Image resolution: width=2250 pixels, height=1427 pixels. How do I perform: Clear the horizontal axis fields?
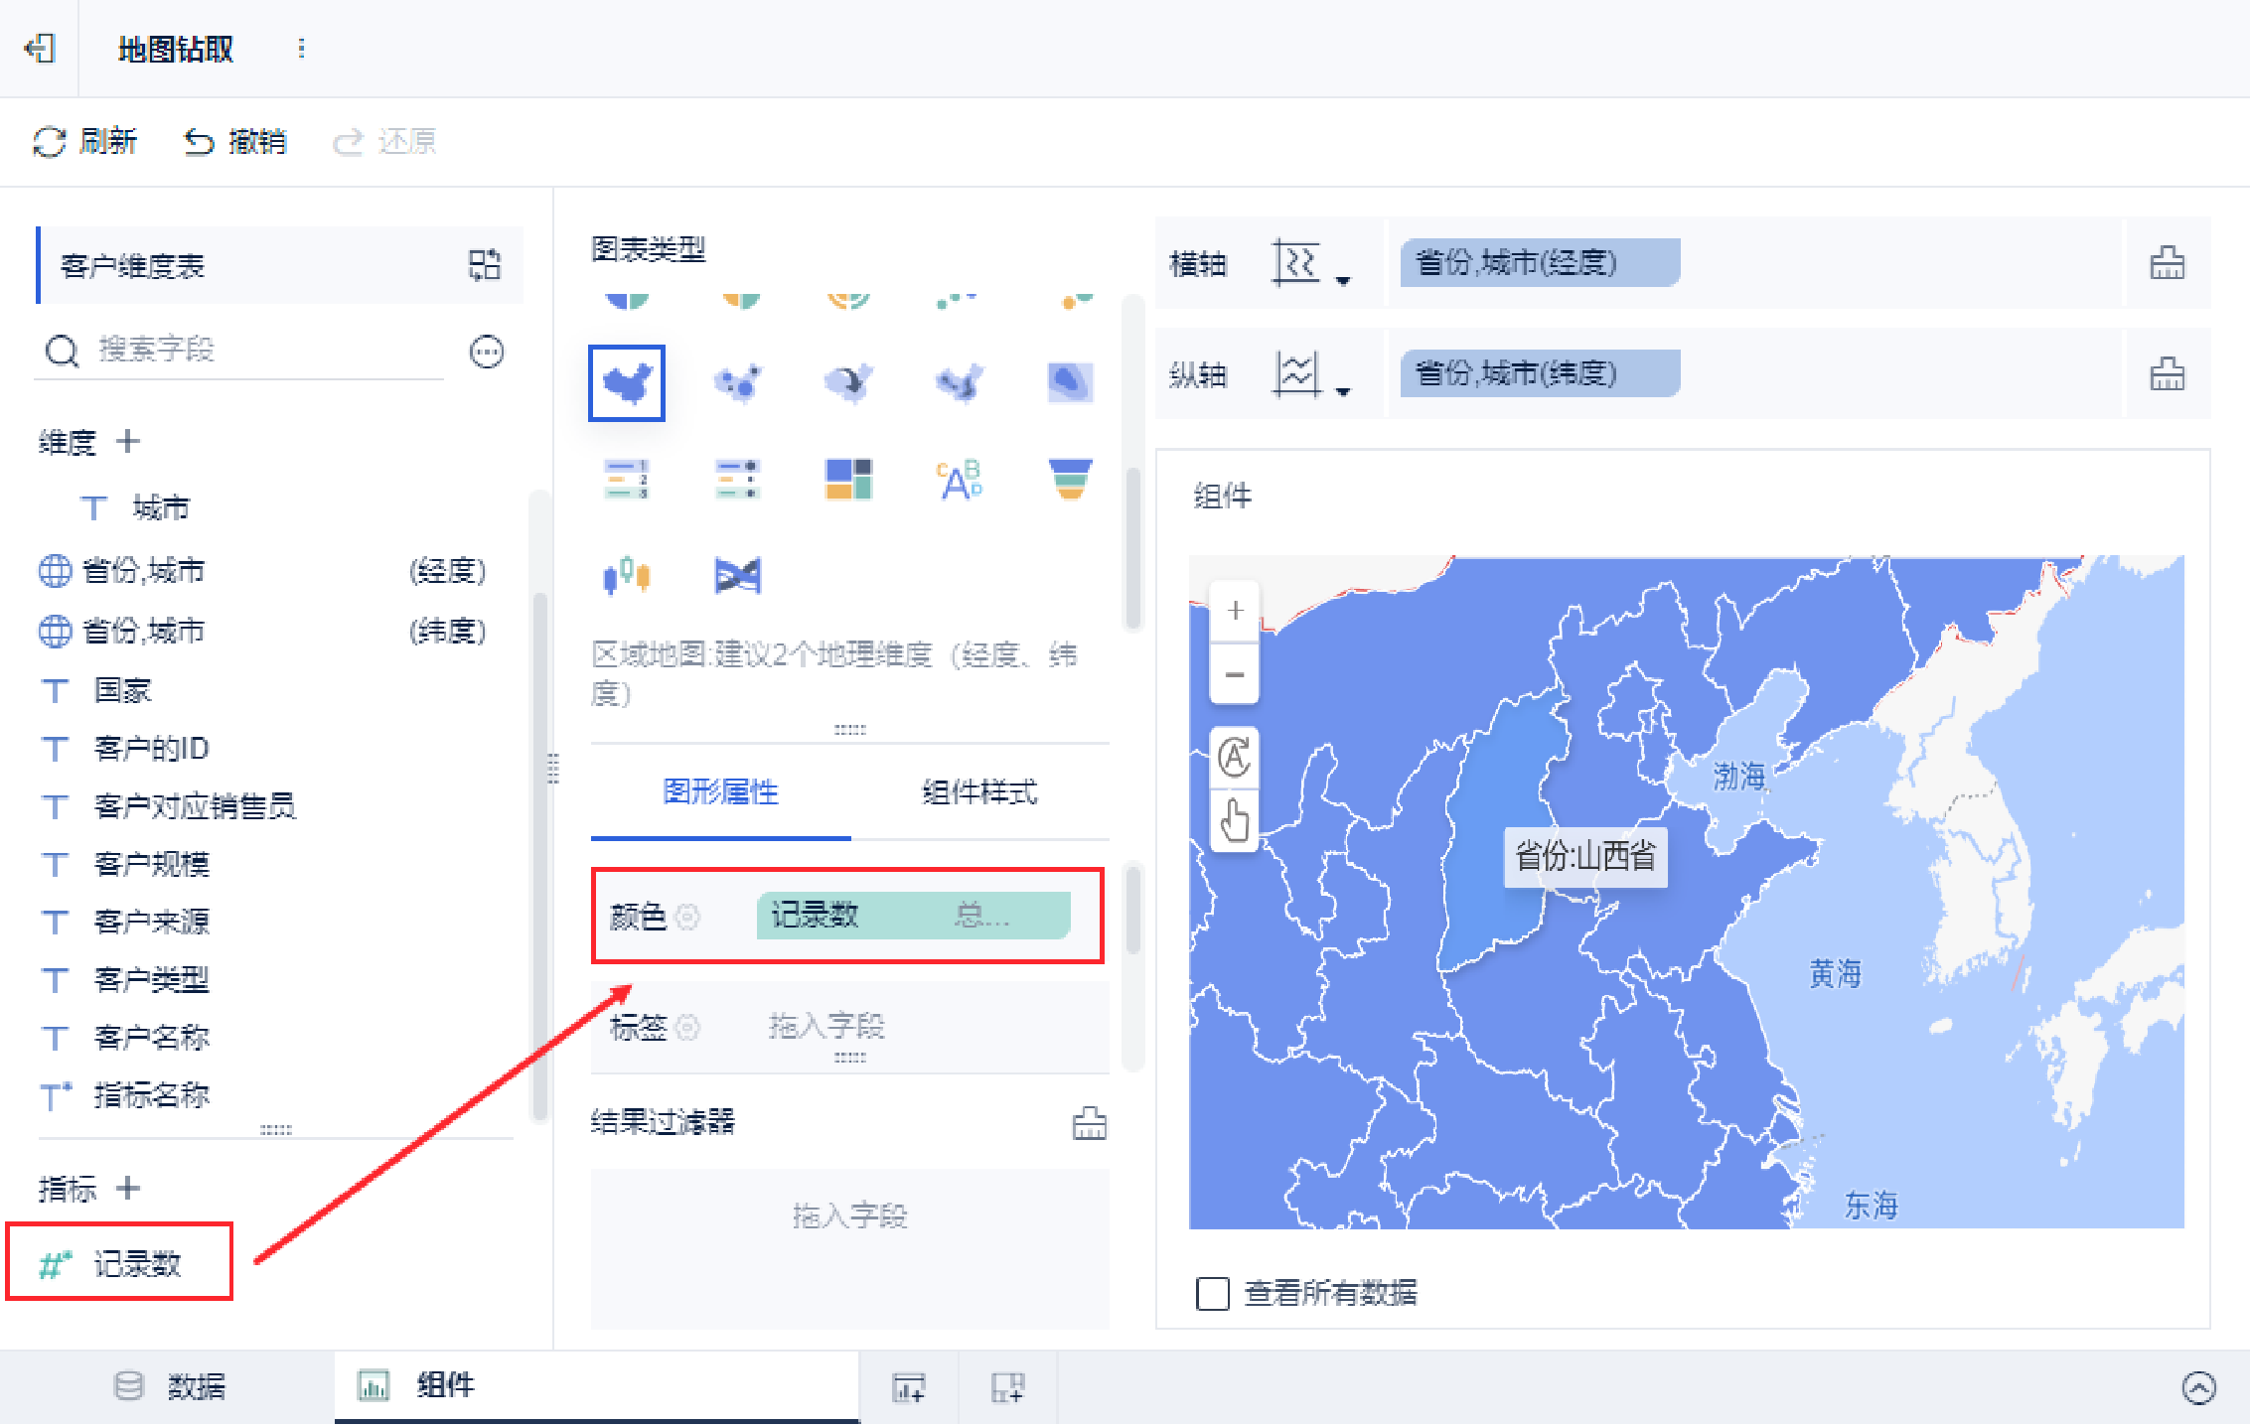[x=2167, y=264]
